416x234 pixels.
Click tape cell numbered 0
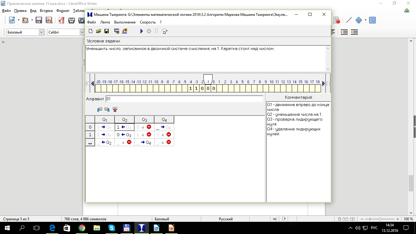[213, 88]
